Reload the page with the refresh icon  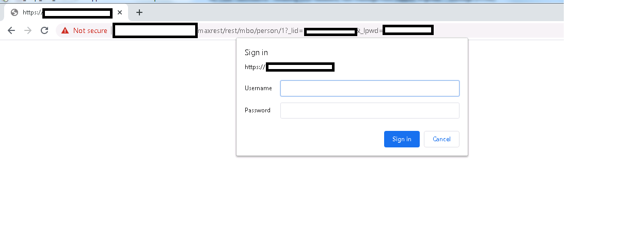pyautogui.click(x=44, y=31)
